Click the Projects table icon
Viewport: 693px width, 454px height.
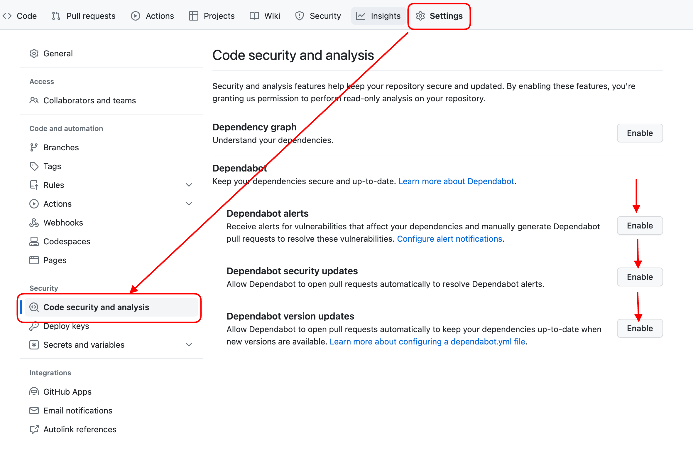194,16
